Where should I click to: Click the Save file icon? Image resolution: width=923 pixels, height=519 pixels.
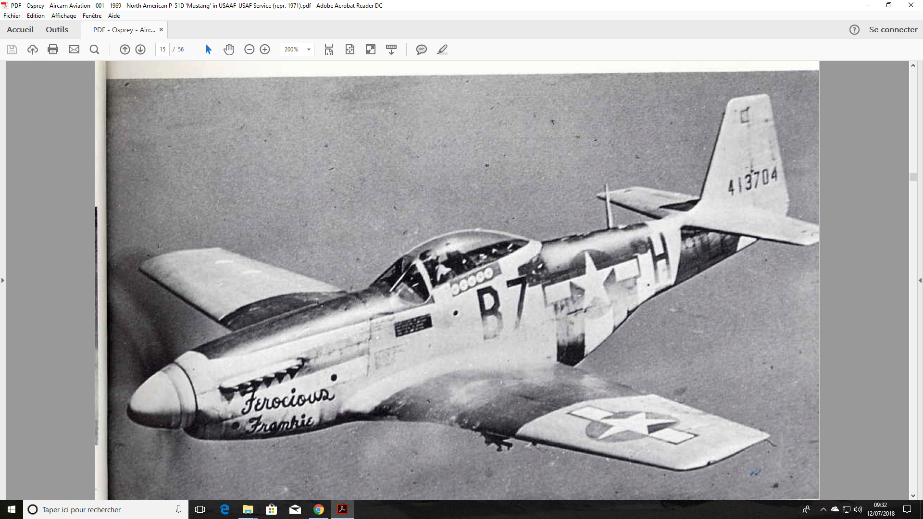(12, 49)
